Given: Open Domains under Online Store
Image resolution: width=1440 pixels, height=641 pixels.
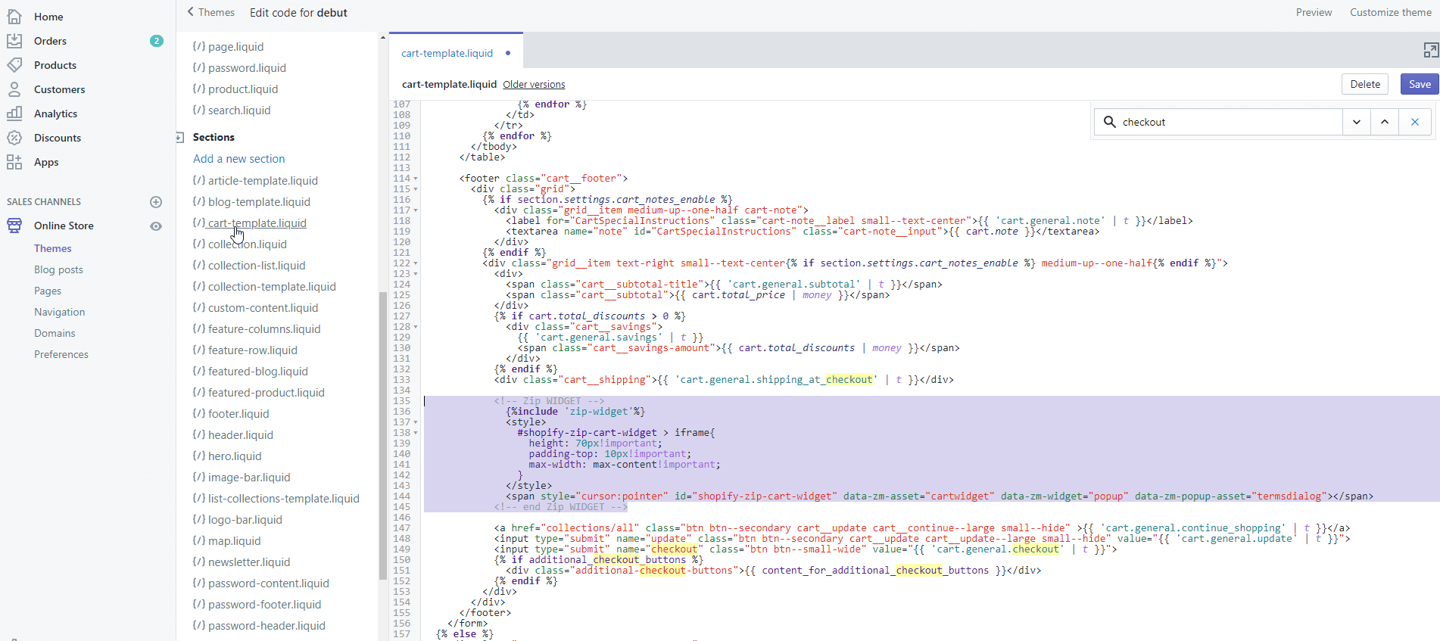Looking at the screenshot, I should tap(55, 333).
